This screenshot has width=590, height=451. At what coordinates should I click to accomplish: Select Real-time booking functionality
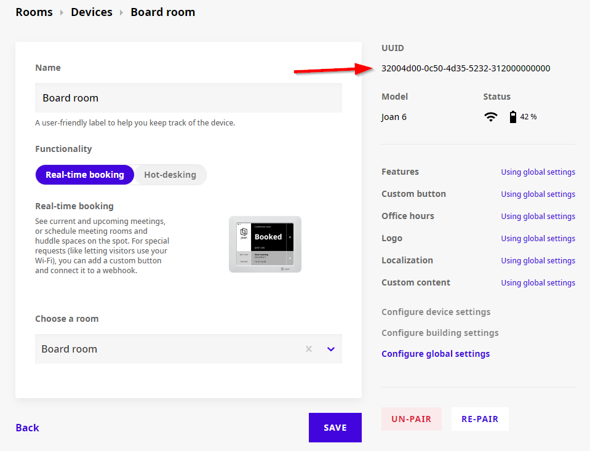coord(85,175)
